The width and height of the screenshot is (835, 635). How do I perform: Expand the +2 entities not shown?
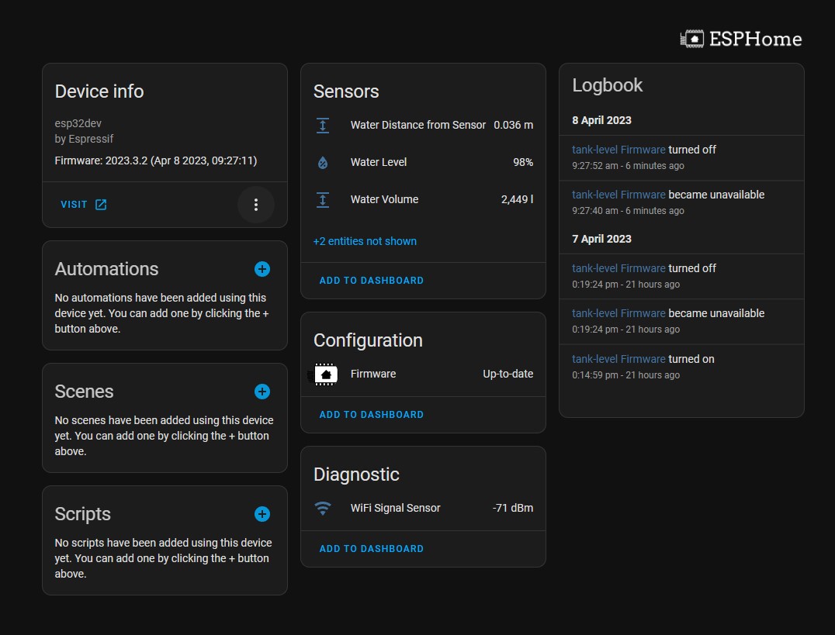365,241
